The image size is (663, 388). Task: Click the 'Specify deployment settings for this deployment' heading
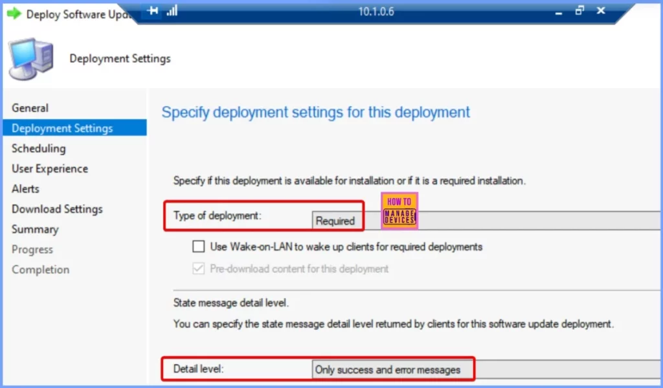coord(315,112)
